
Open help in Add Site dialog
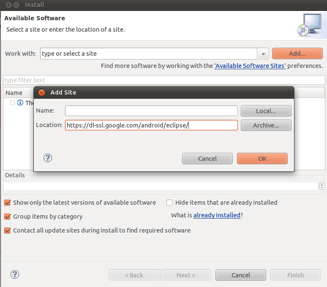pos(48,158)
